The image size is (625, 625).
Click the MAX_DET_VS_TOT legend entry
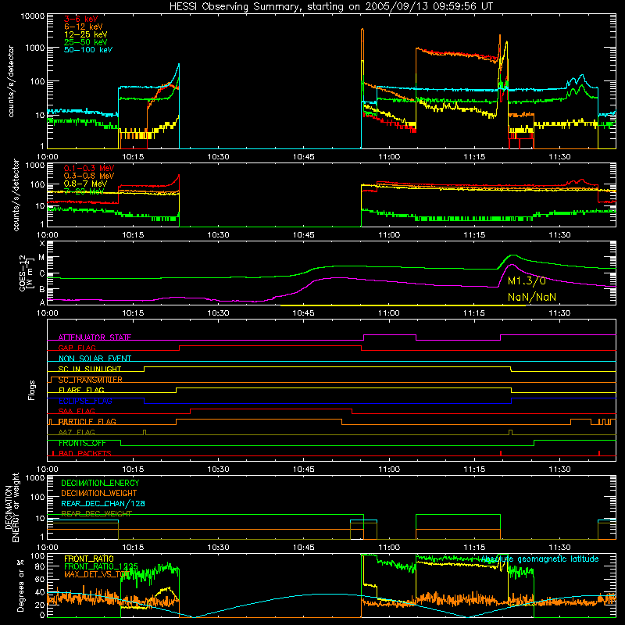pyautogui.click(x=96, y=575)
